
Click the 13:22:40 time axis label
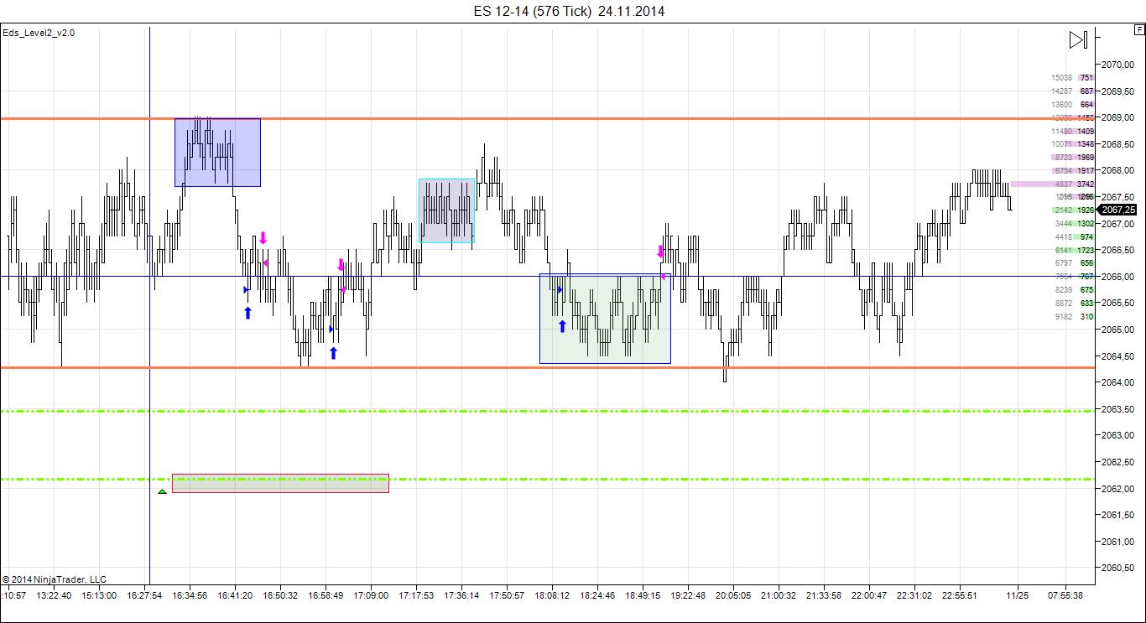(55, 595)
